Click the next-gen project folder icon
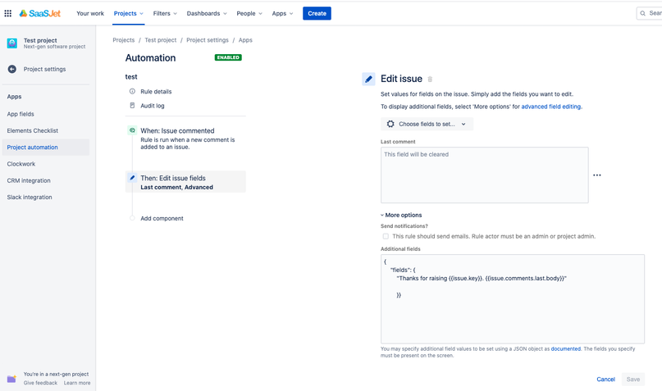Image resolution: width=662 pixels, height=391 pixels. pyautogui.click(x=11, y=379)
